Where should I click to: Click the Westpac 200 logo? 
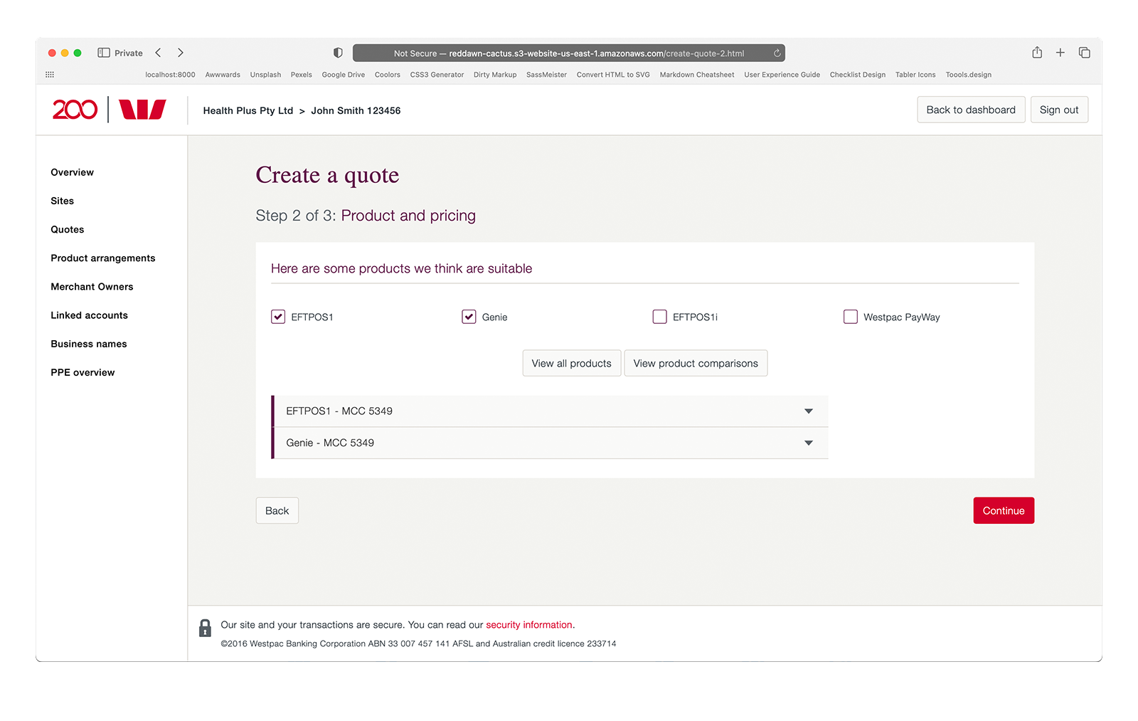pos(75,110)
